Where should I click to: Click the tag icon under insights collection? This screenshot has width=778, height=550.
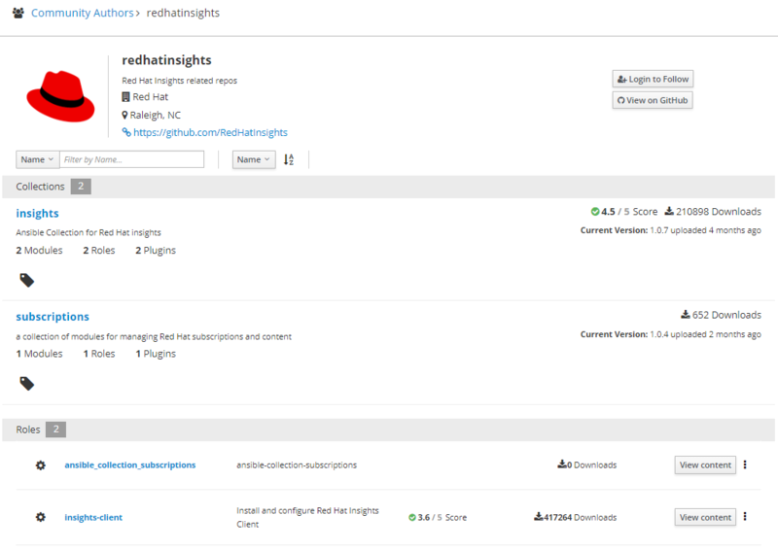click(27, 280)
